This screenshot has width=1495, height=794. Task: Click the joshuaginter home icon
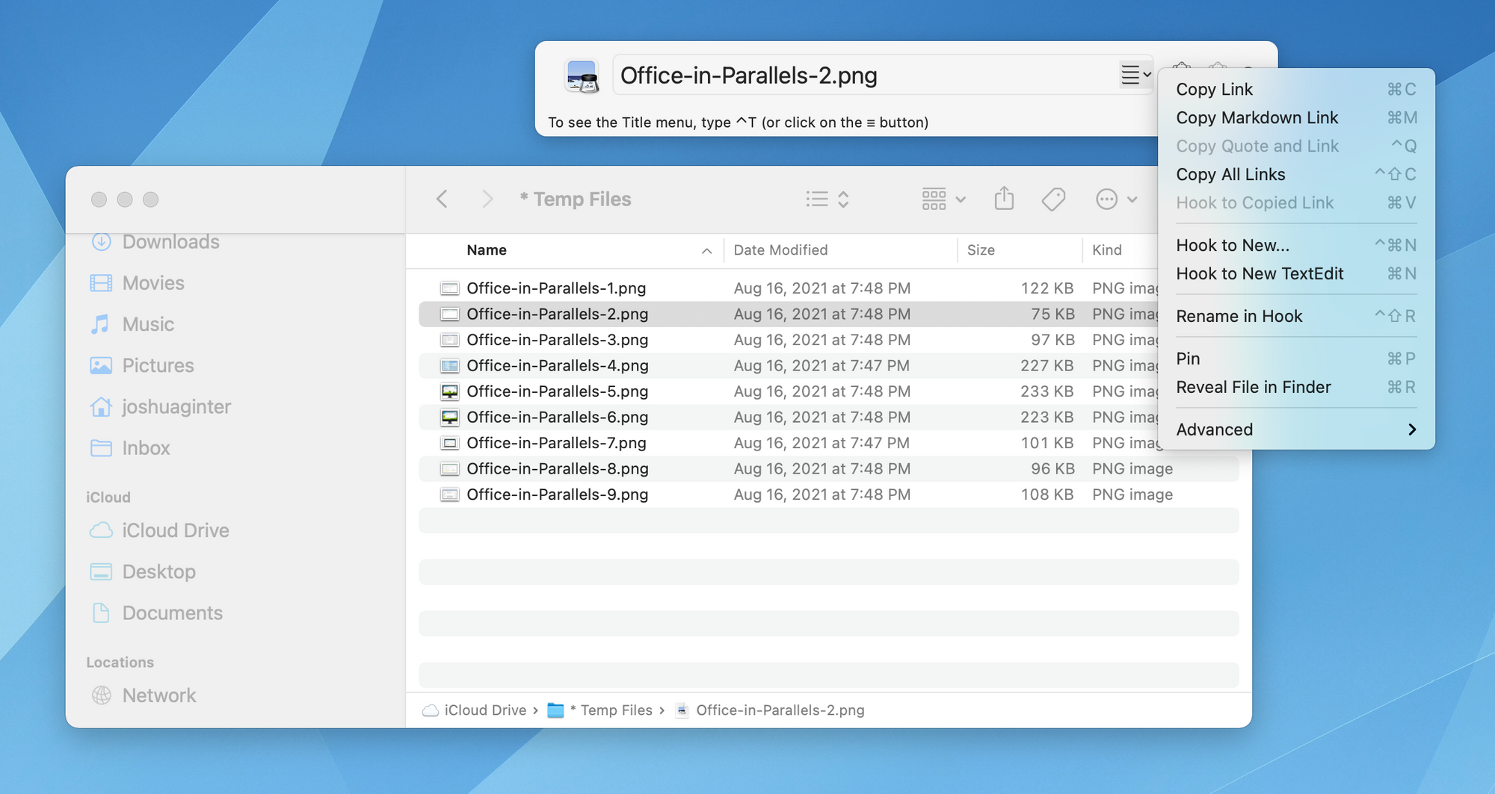tap(101, 406)
